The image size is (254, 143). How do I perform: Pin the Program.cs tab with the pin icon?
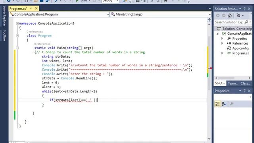(x=31, y=8)
